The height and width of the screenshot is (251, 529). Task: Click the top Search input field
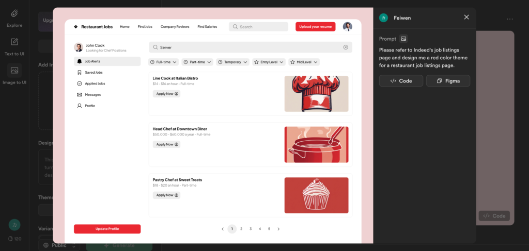point(258,27)
